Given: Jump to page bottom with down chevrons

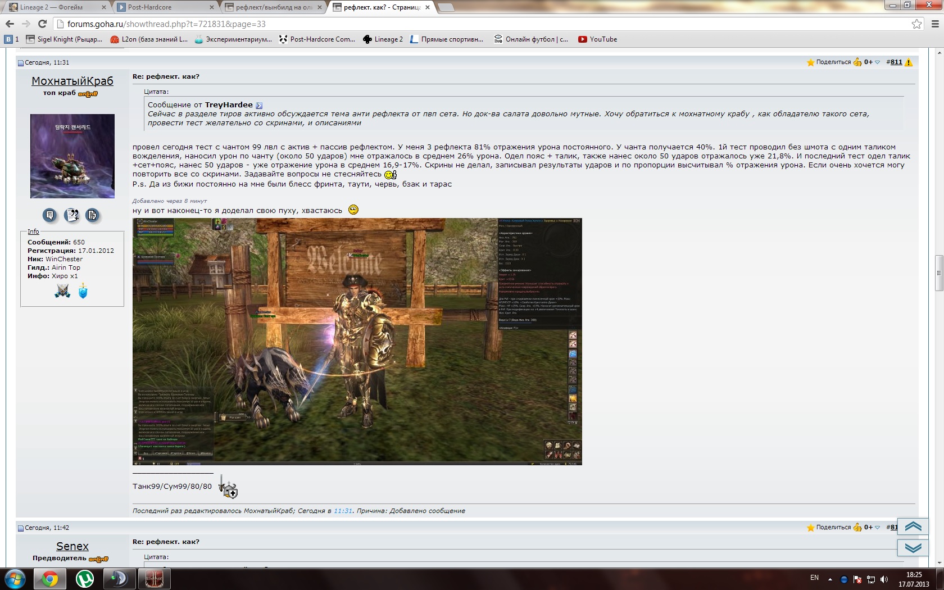Looking at the screenshot, I should click(913, 548).
